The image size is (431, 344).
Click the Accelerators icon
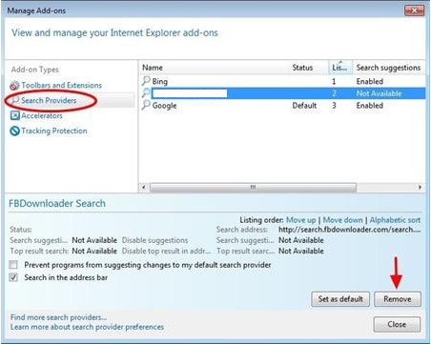coord(14,115)
